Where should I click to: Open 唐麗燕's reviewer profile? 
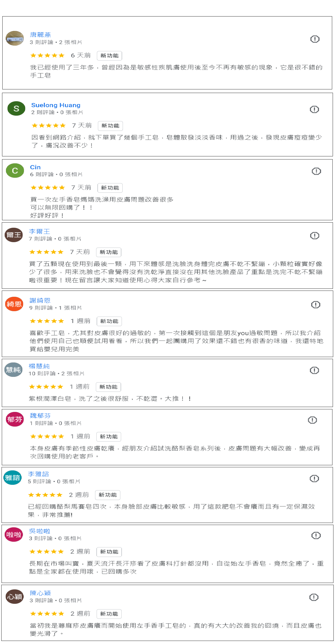tap(40, 35)
